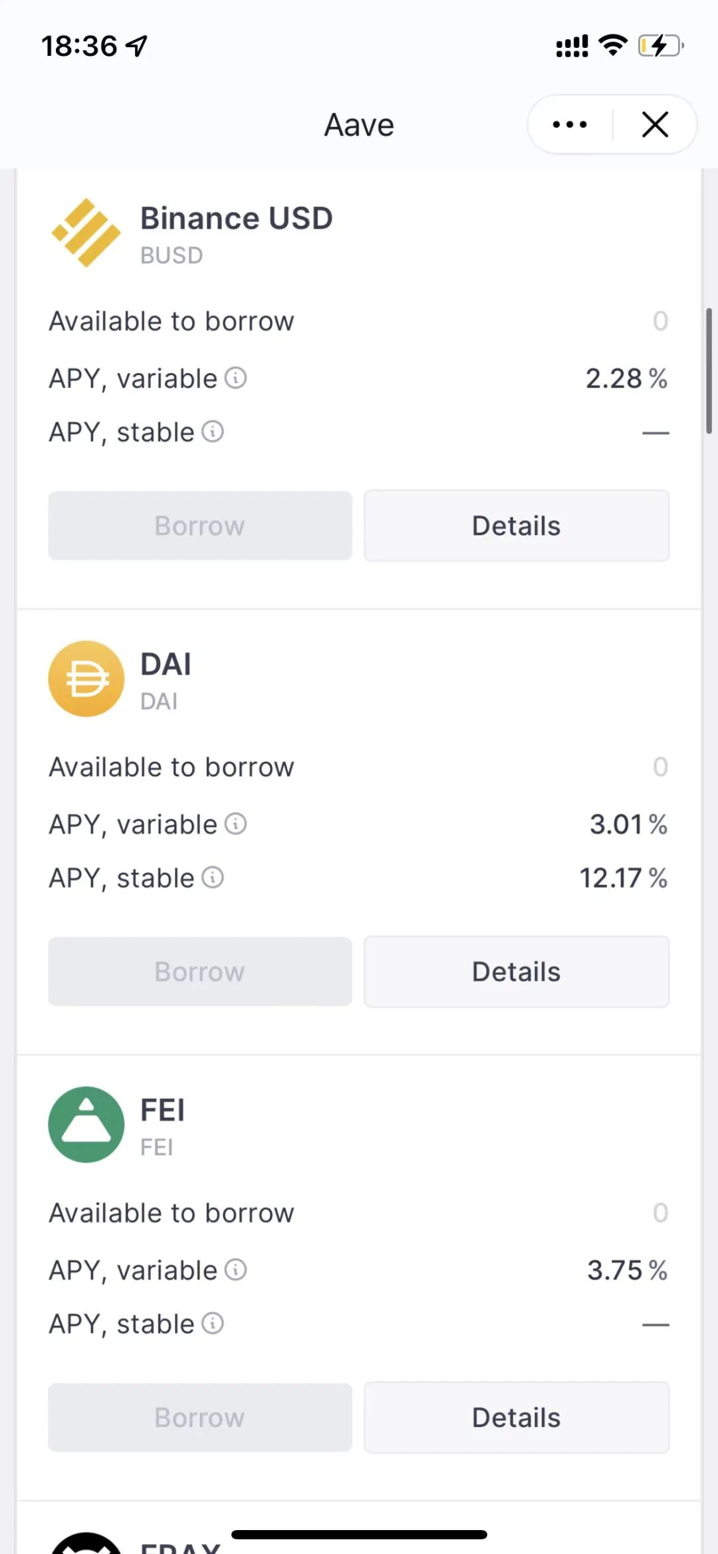Screen dimensions: 718x1554
Task: Tap the battery charging status icon
Action: coord(660,46)
